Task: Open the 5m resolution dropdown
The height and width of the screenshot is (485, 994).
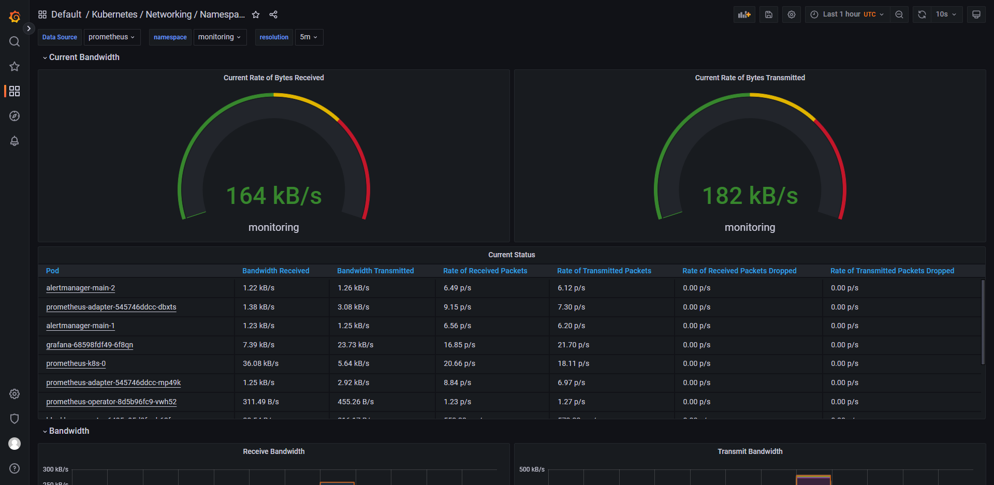Action: click(x=309, y=37)
